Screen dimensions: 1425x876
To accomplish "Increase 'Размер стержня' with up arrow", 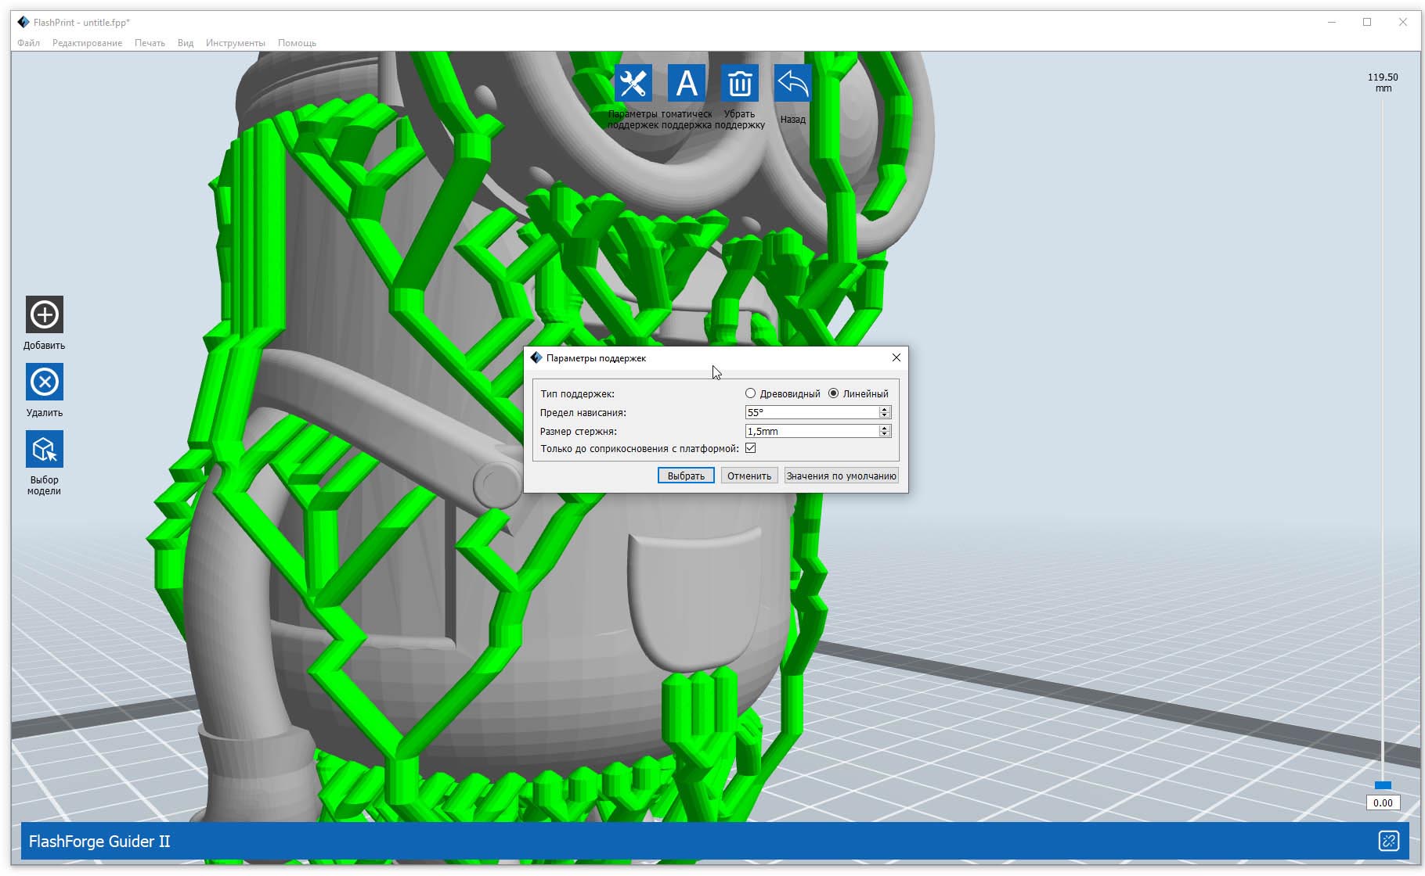I will click(885, 428).
